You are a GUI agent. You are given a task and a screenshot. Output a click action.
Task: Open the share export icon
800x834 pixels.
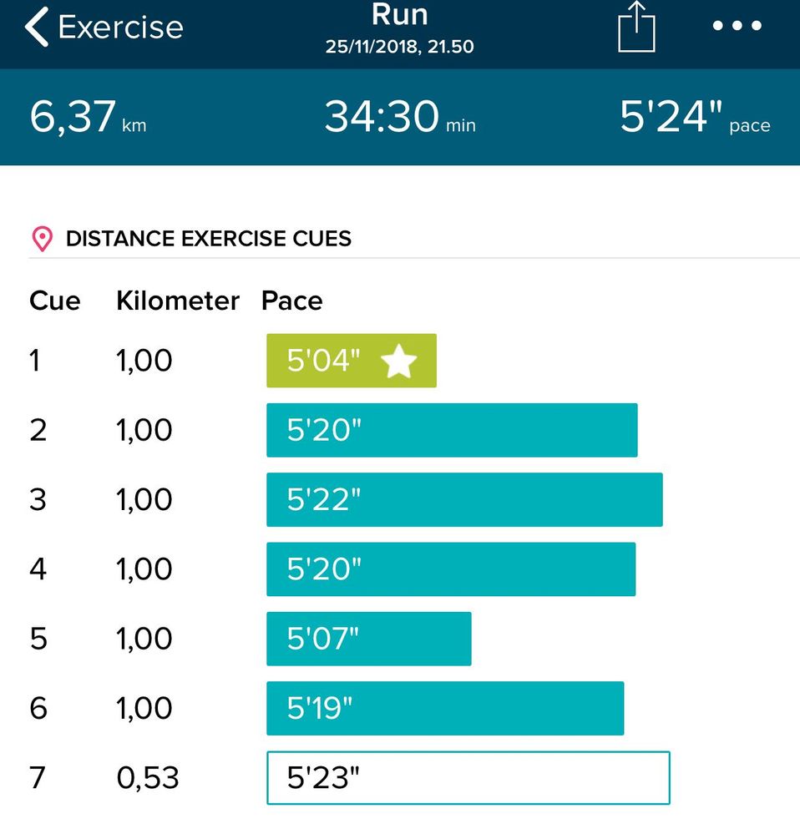point(636,27)
